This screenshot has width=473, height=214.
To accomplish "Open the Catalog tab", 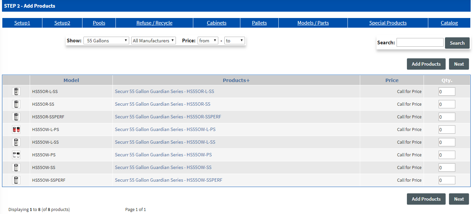I will coord(449,23).
